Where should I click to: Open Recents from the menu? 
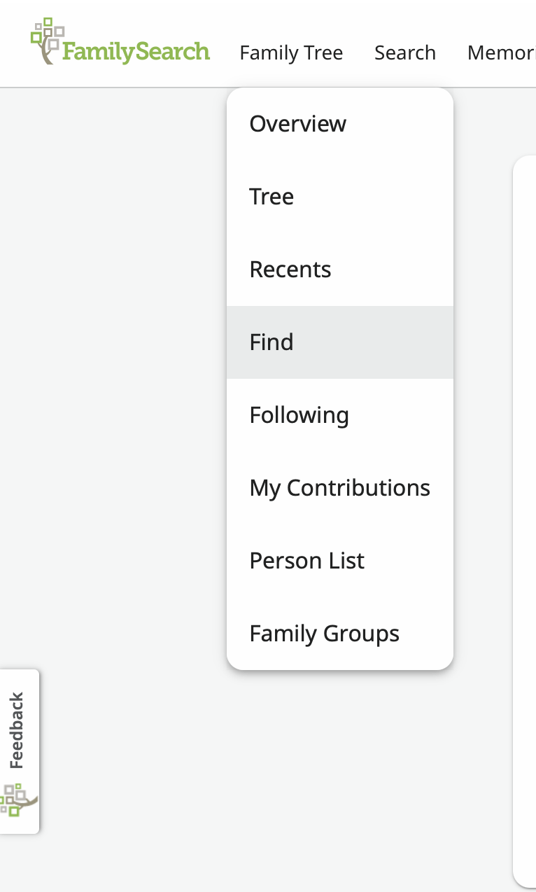tap(290, 270)
